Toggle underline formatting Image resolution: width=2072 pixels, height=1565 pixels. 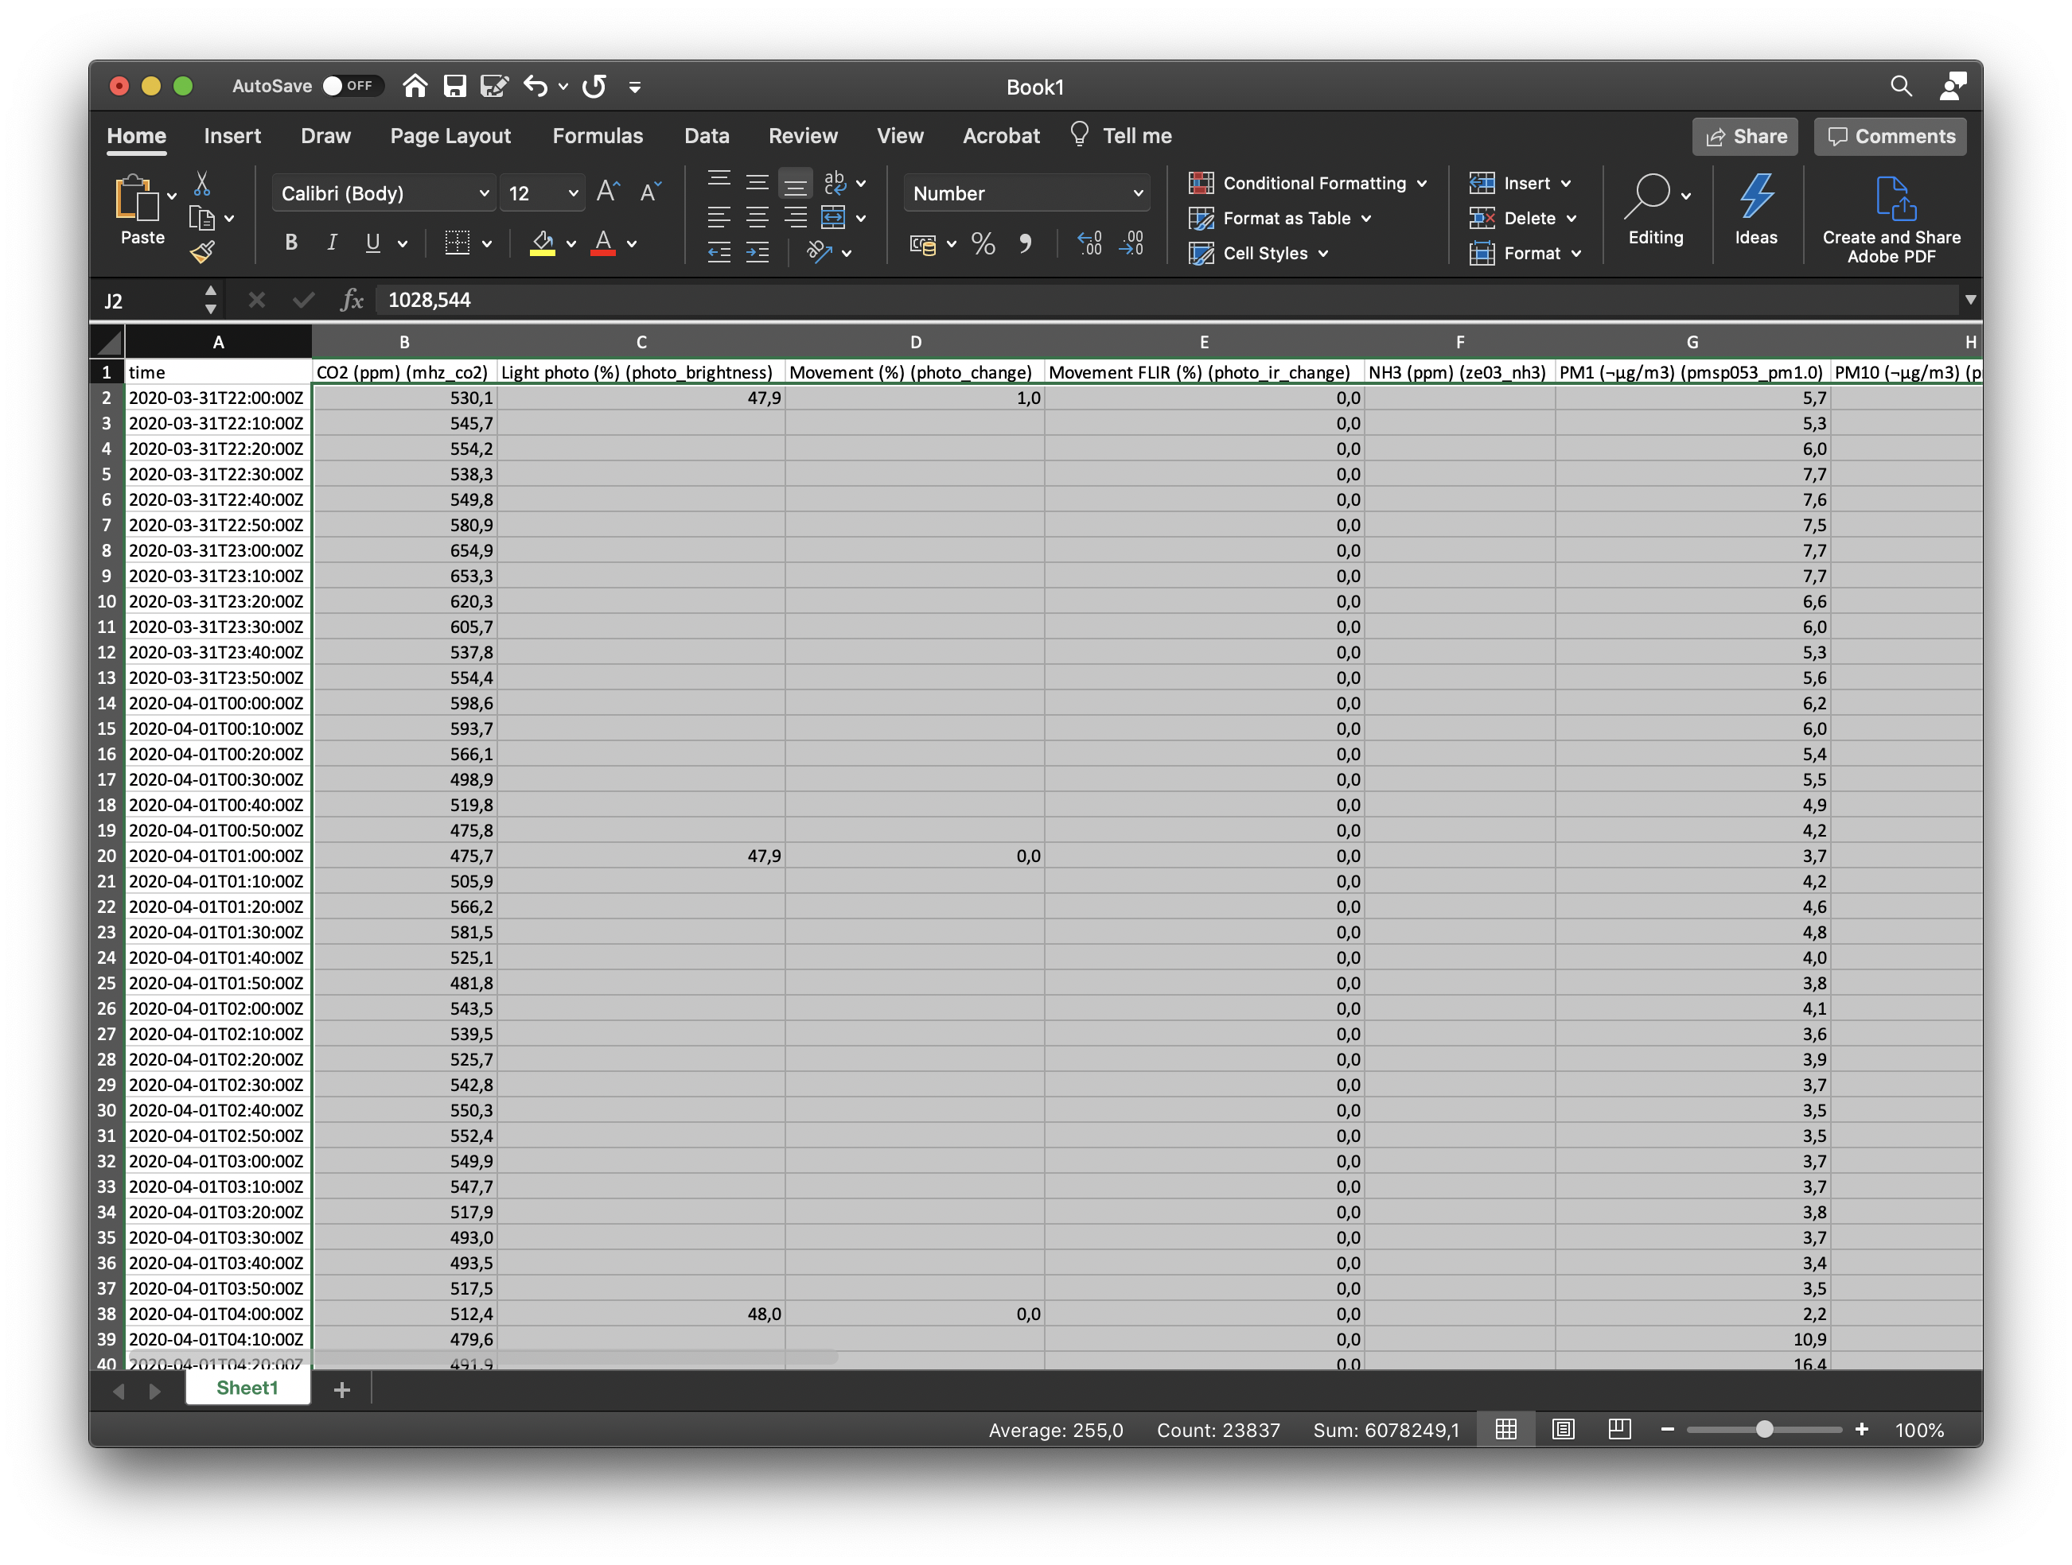(x=372, y=243)
